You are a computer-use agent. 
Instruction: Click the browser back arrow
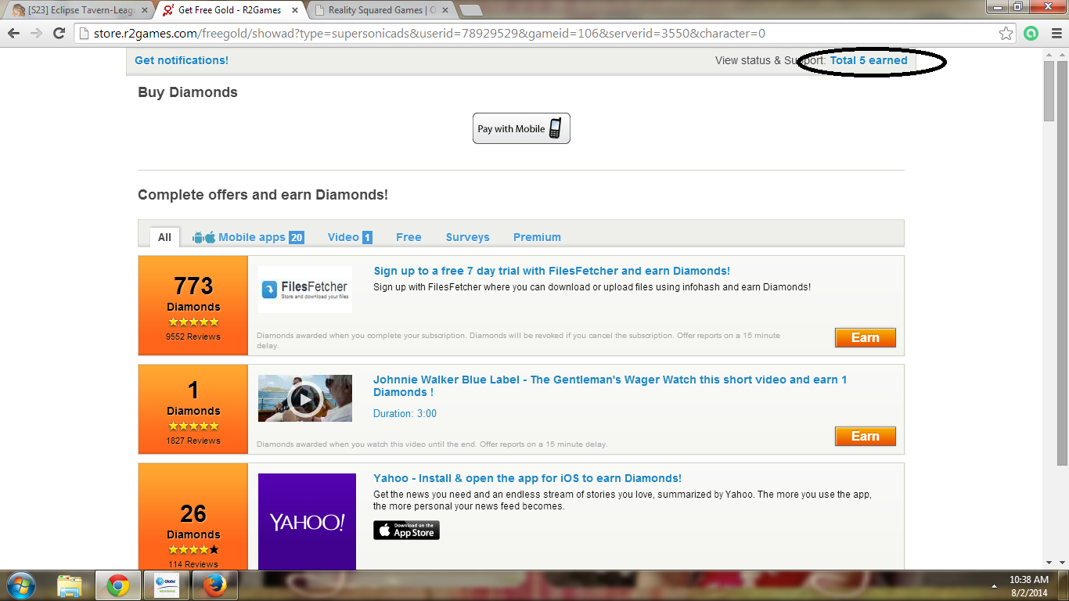click(13, 34)
